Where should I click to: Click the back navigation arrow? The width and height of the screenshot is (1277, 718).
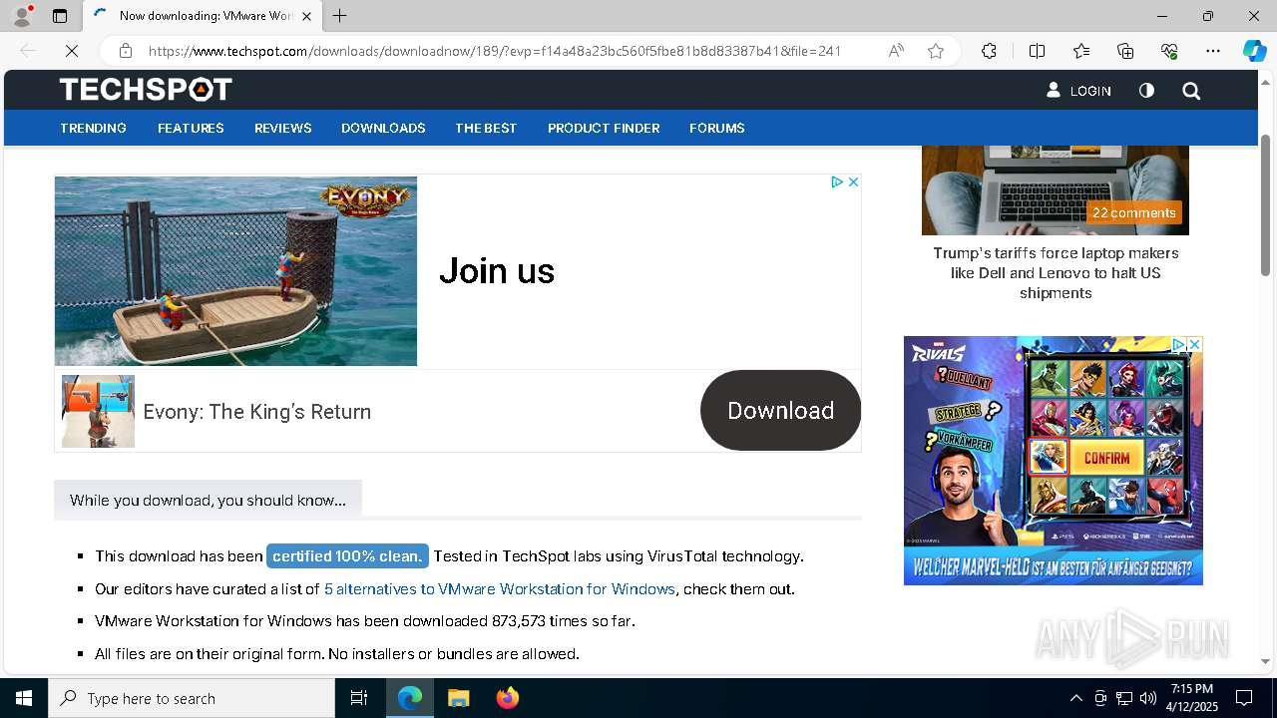tap(28, 51)
